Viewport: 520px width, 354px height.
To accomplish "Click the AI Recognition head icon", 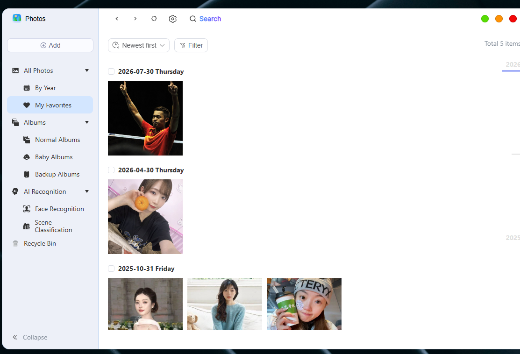I will (15, 191).
